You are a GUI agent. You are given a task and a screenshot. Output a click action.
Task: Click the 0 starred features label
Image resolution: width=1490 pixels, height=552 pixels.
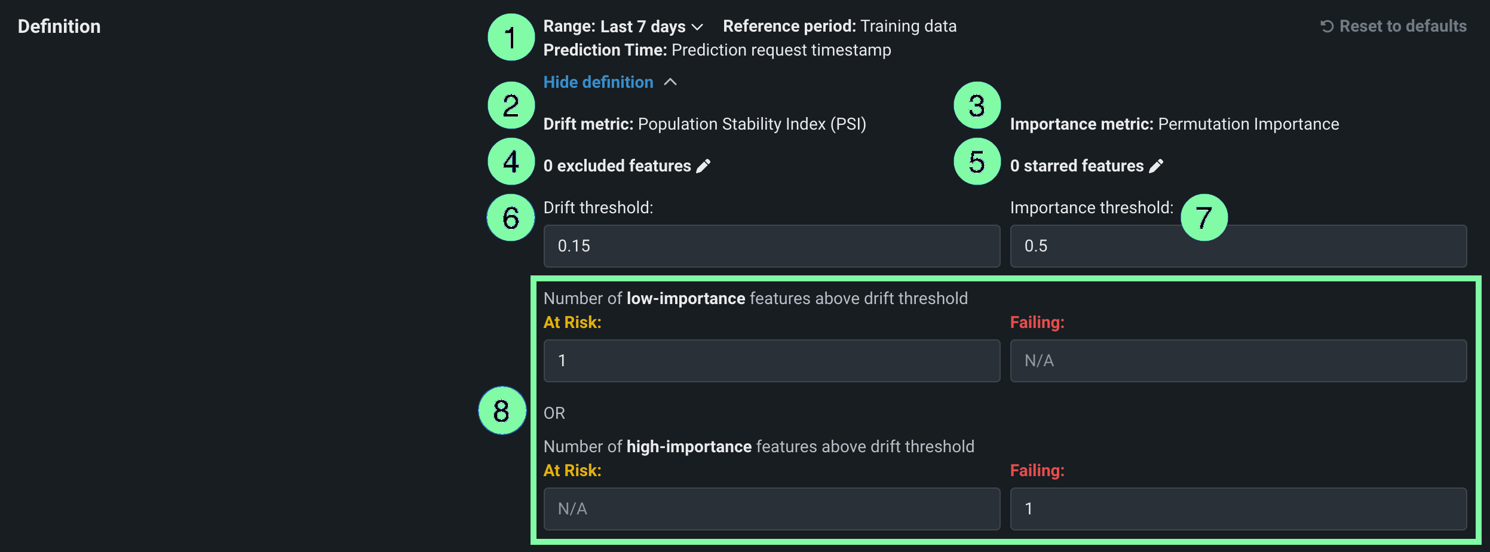click(x=1077, y=166)
